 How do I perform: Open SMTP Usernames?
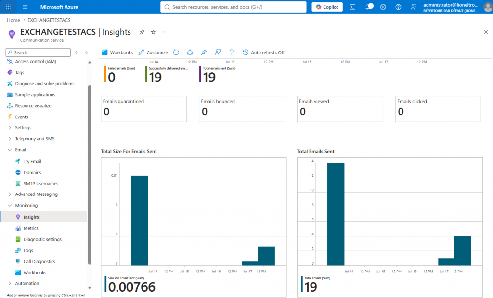41,183
